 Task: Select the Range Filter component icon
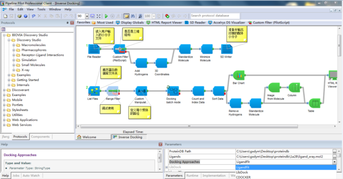[x=113, y=91]
